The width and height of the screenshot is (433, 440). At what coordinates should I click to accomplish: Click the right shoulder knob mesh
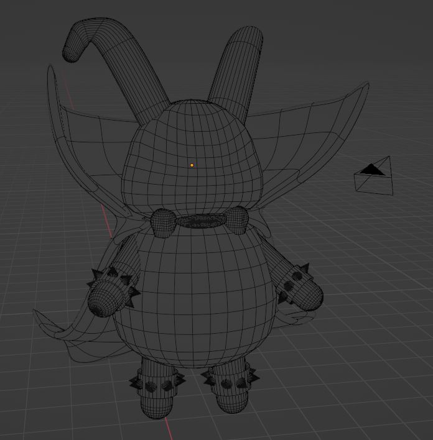point(238,219)
